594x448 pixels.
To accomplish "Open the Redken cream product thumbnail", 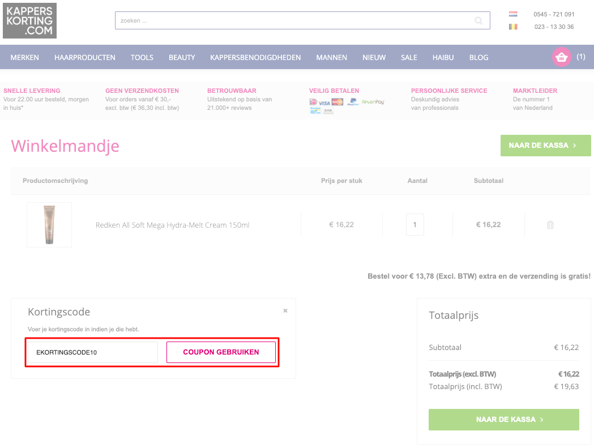I will (x=49, y=225).
